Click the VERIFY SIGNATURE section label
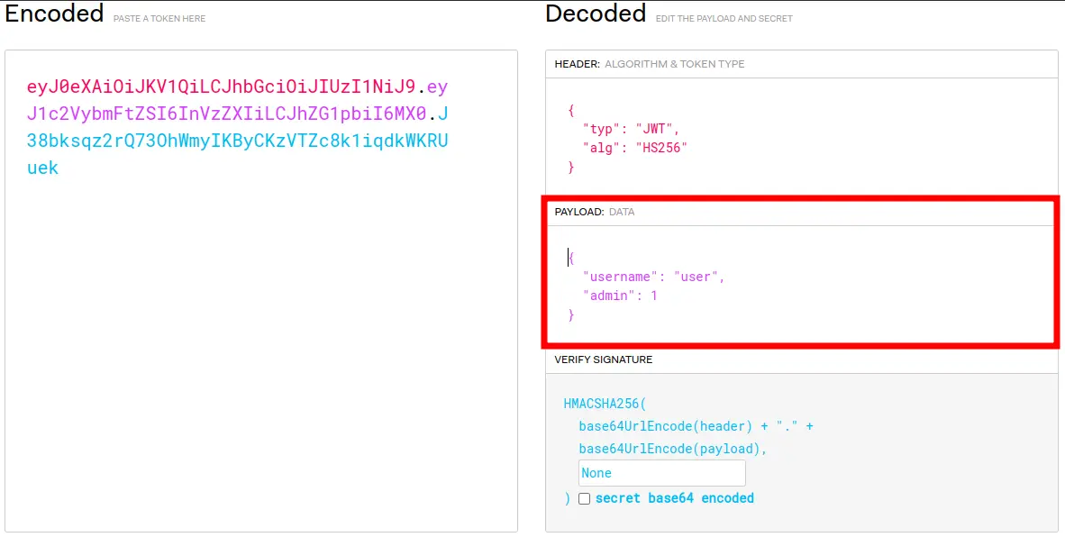Screen dimensions: 1065x537 click(603, 360)
